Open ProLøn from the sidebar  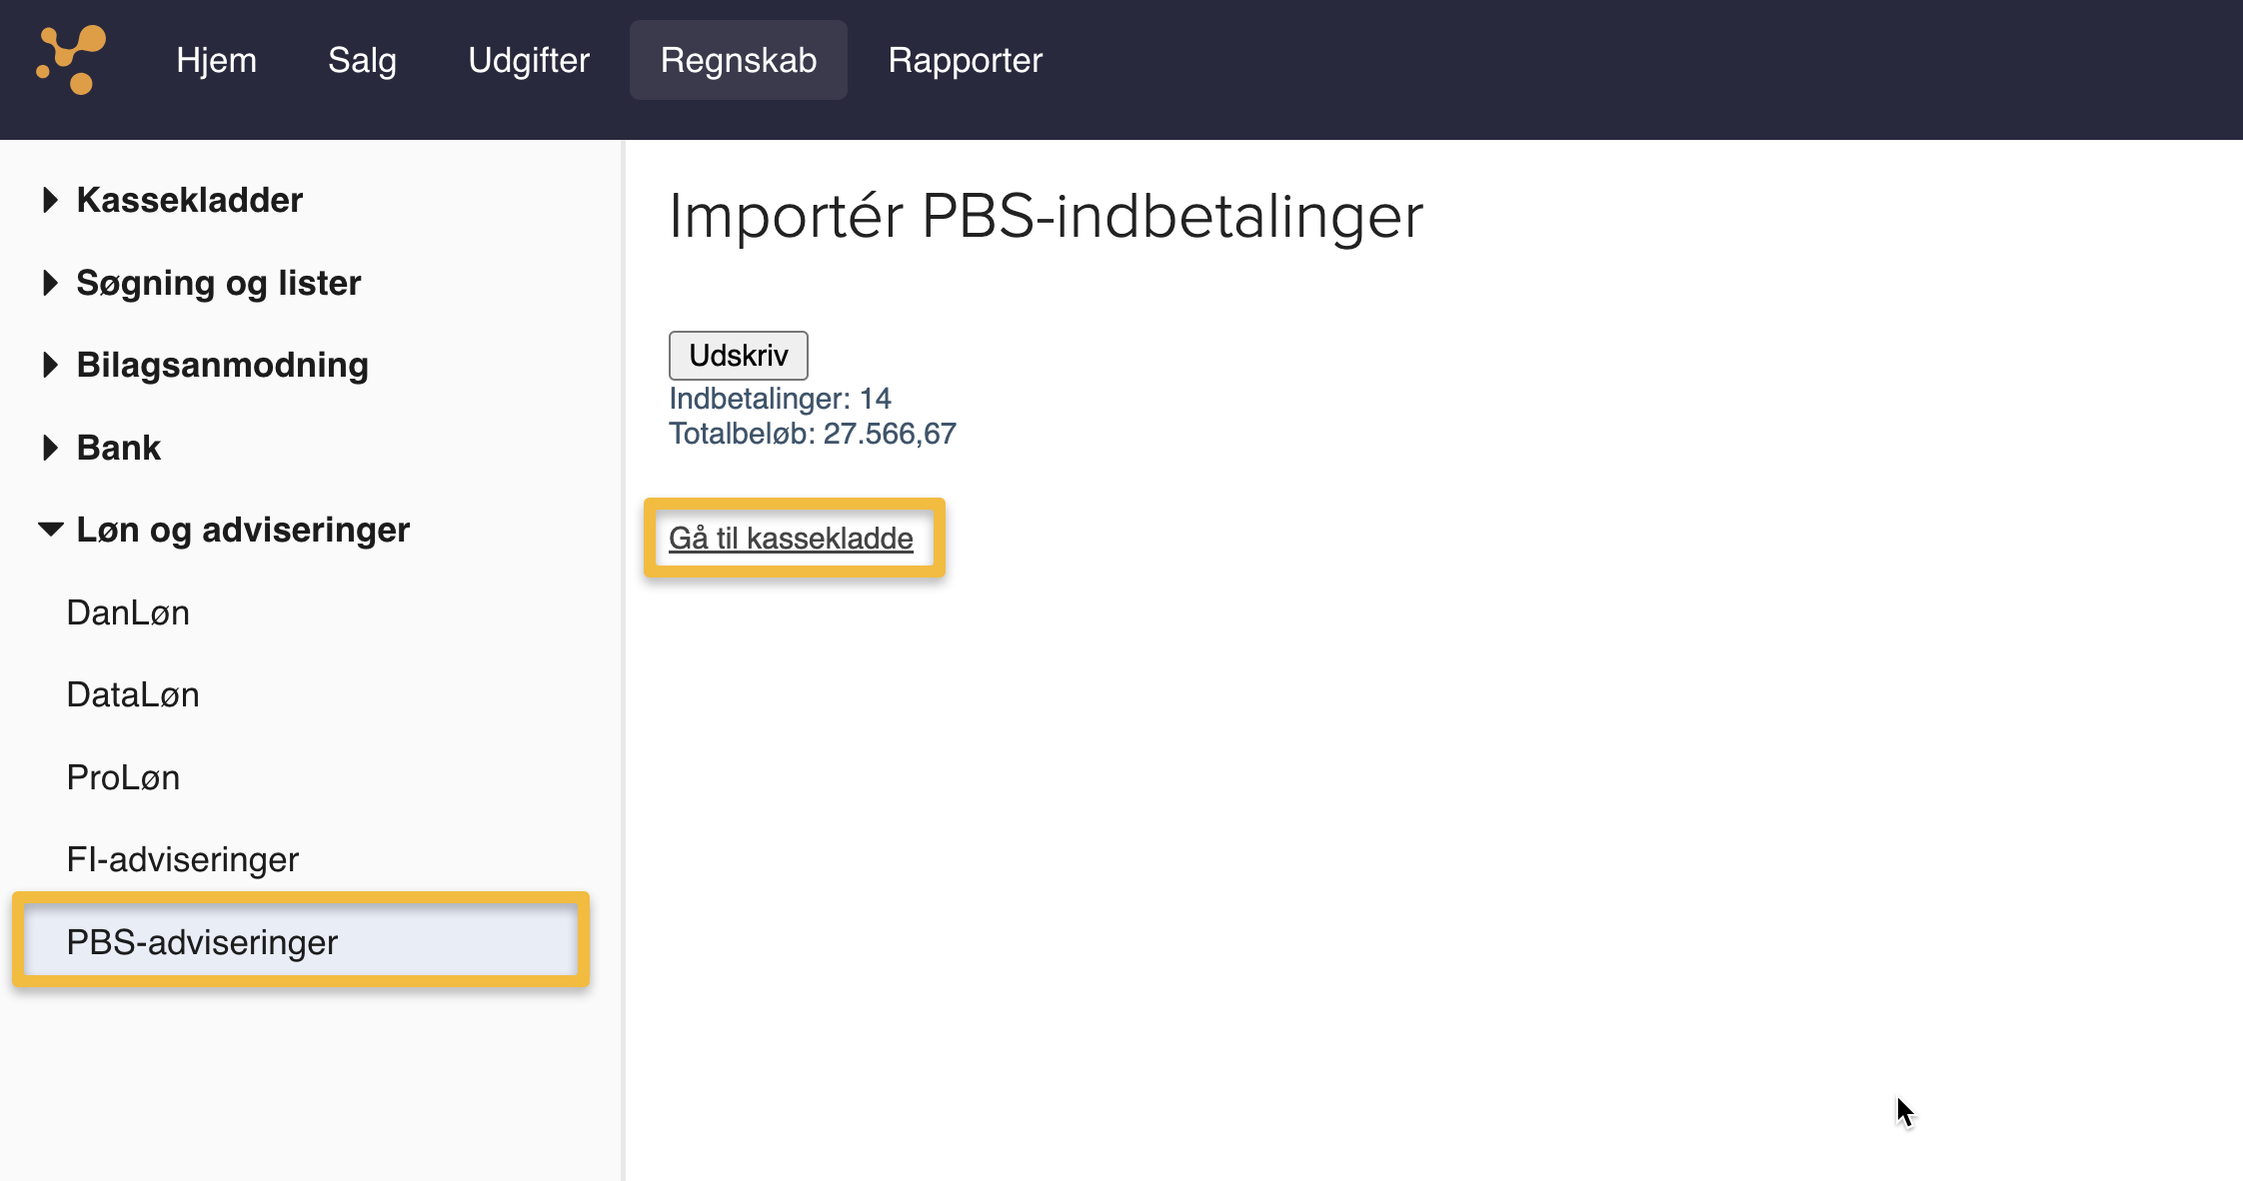(x=123, y=777)
